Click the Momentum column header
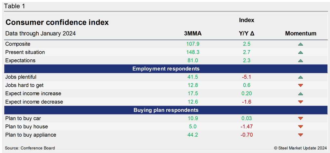This screenshot has width=330, height=153. [300, 33]
